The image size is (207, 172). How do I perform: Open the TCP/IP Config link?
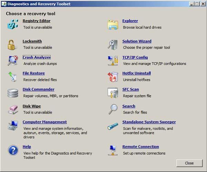pyautogui.click(x=135, y=57)
